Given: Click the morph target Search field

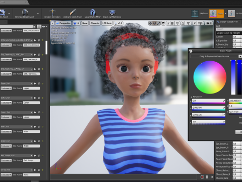Looking at the screenshot, I should (229, 29).
